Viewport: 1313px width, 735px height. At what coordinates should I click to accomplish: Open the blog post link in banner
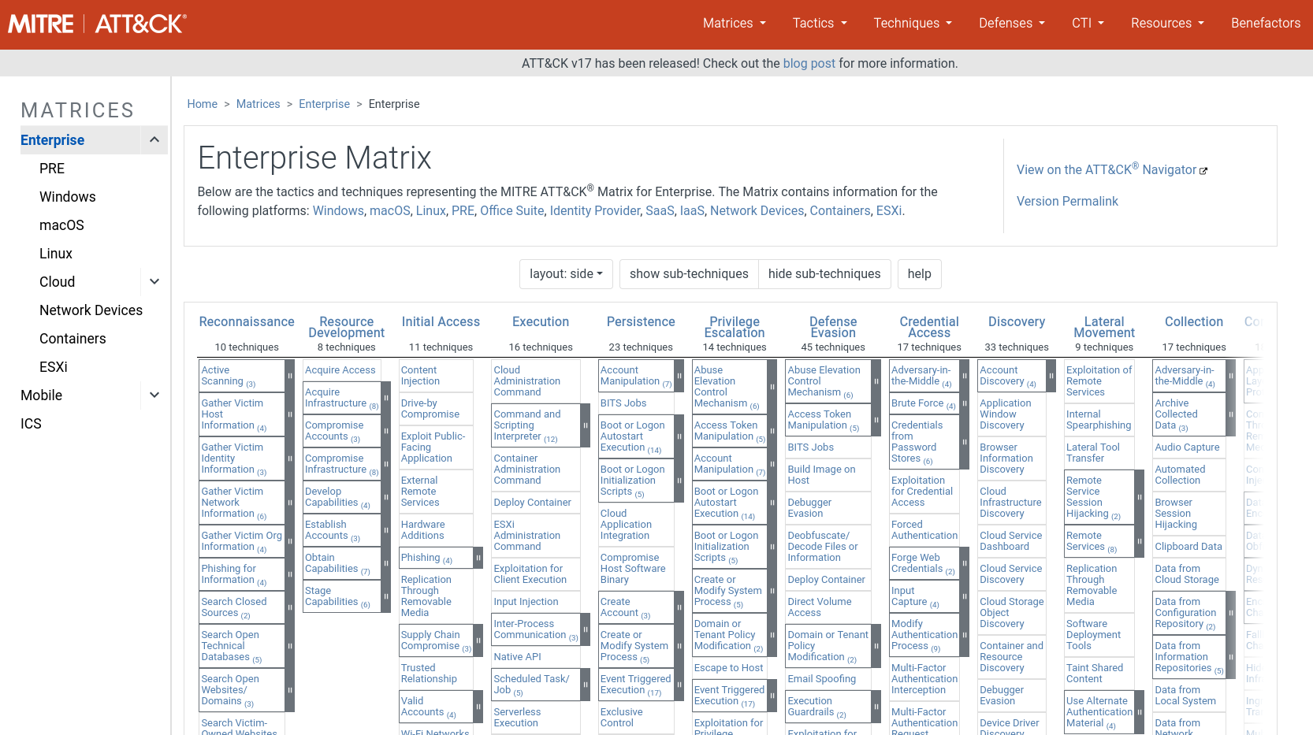click(x=809, y=64)
